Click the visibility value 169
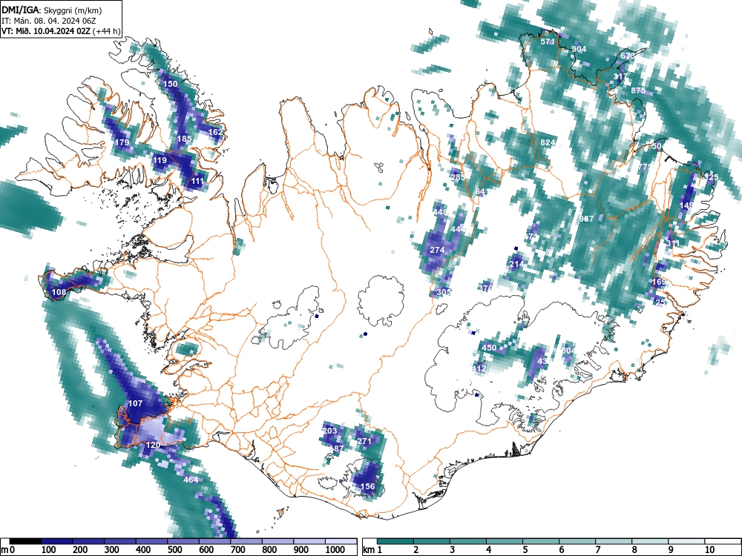The height and width of the screenshot is (556, 742). coord(659,282)
